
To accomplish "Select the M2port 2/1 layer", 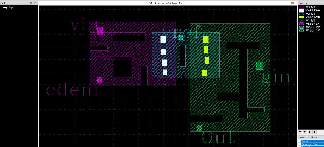I will coord(312,28).
